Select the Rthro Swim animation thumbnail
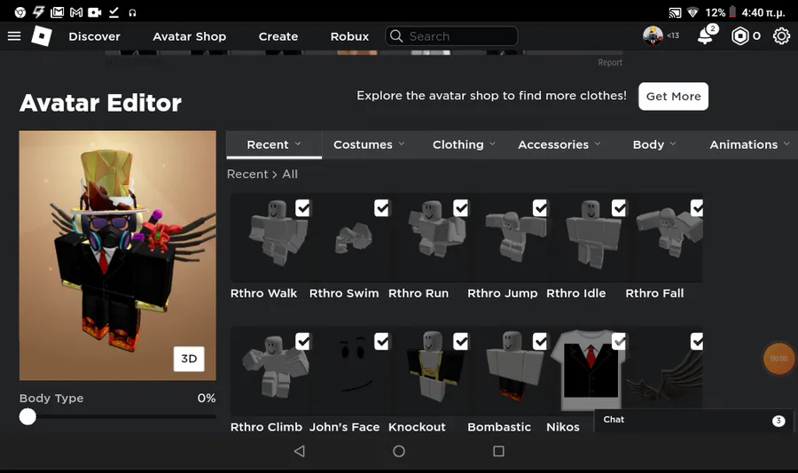 (348, 237)
